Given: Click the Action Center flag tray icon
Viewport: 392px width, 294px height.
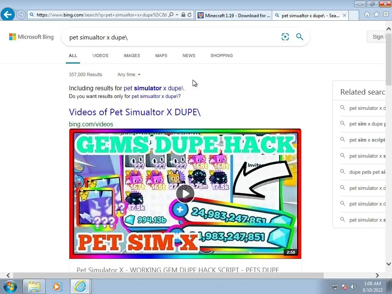Looking at the screenshot, I should tap(344, 287).
